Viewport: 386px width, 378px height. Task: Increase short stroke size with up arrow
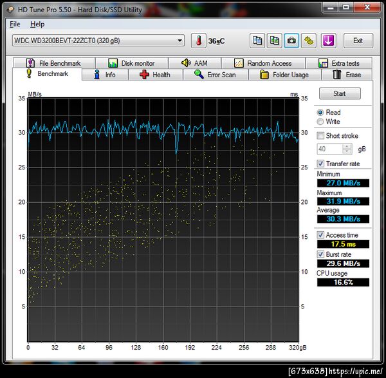click(347, 147)
